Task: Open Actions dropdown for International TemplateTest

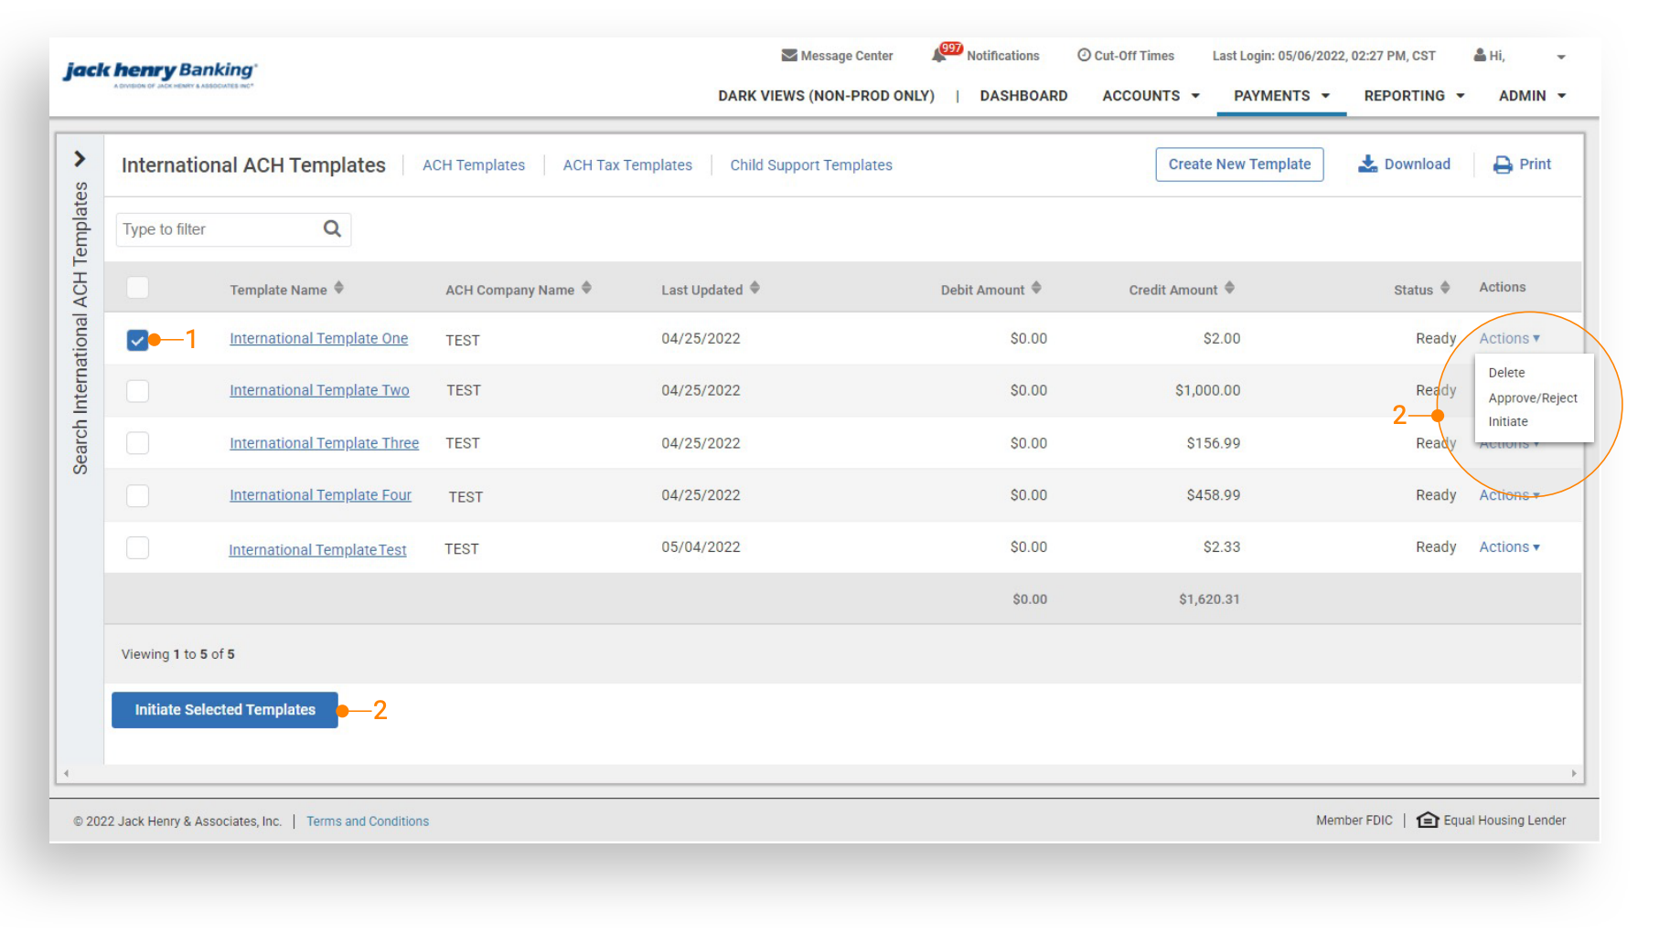Action: pos(1509,547)
